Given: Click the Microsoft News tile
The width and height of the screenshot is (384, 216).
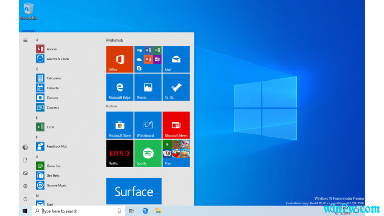Looking at the screenshot, I should 176,125.
